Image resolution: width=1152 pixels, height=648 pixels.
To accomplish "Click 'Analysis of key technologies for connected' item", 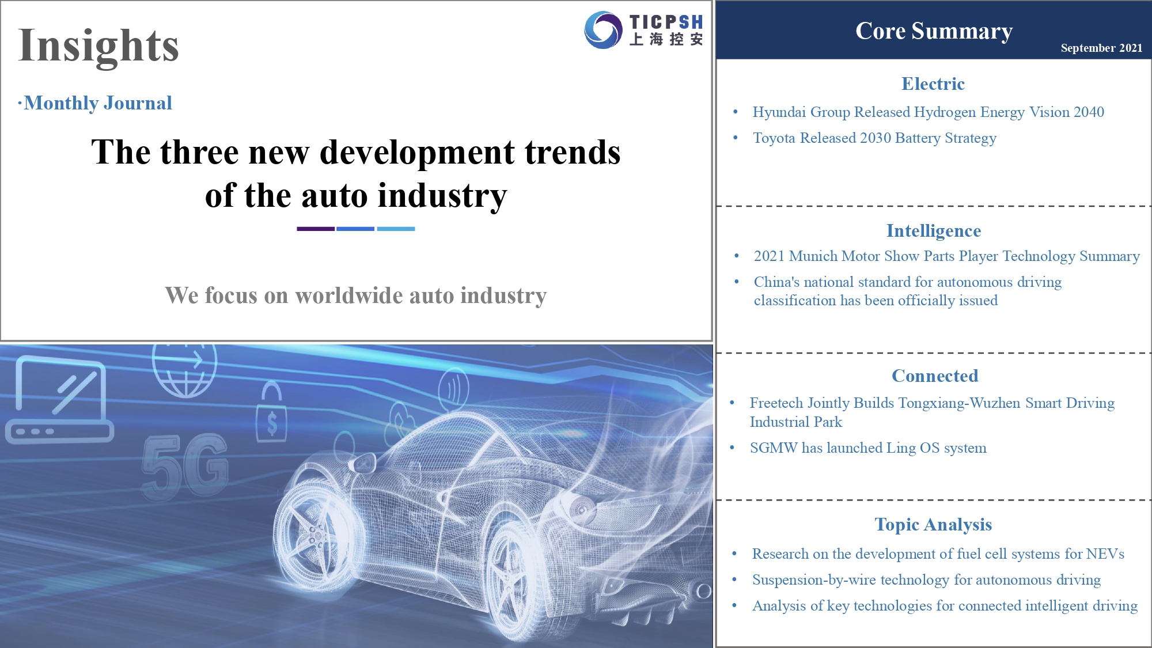I will [945, 606].
